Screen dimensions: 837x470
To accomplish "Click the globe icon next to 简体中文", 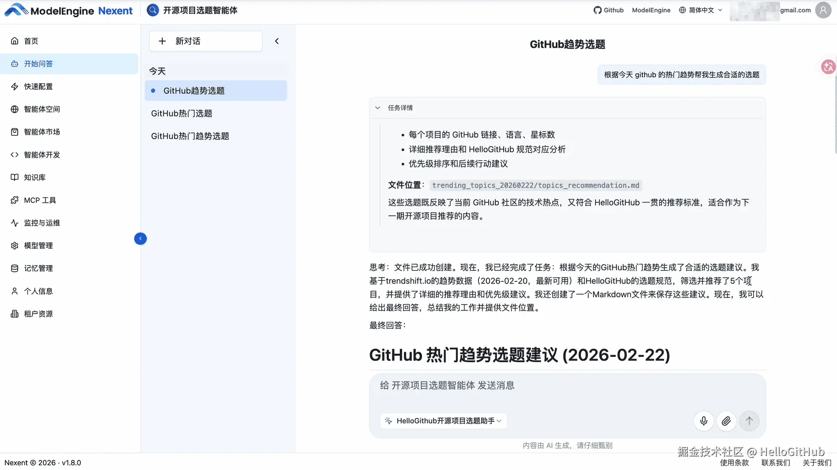I will pyautogui.click(x=682, y=10).
